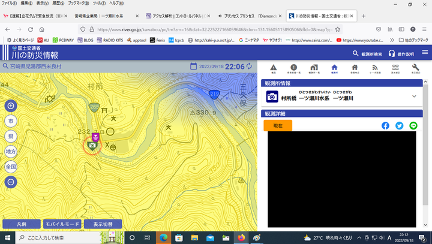
Task: Share on Facebook icon
Action: coord(385,126)
